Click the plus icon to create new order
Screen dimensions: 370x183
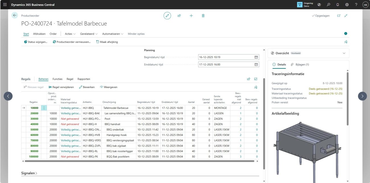click(191, 16)
